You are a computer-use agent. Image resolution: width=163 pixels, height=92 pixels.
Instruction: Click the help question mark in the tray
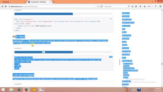139,90
